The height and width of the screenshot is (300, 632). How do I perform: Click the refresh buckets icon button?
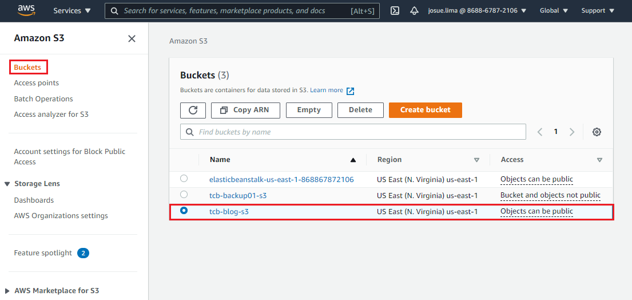(x=193, y=110)
